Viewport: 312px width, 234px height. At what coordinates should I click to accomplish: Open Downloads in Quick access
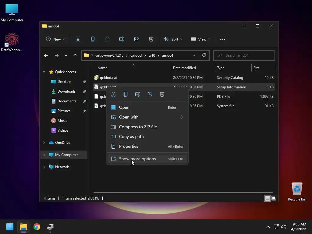tap(66, 91)
